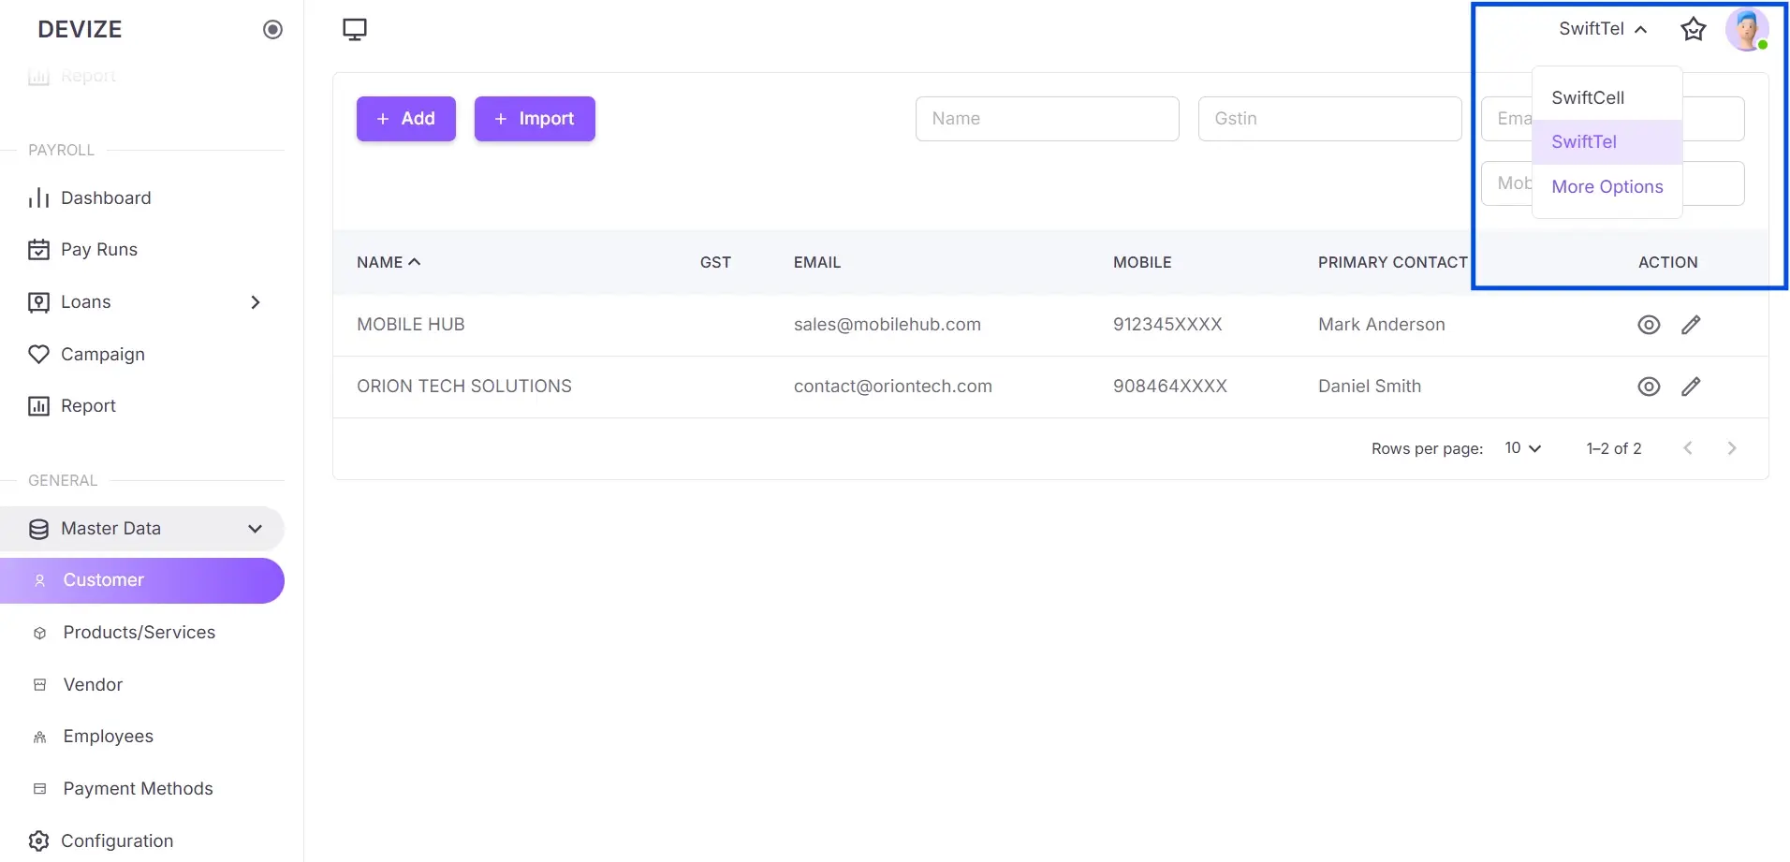Choose More Options in company menu

(x=1607, y=187)
